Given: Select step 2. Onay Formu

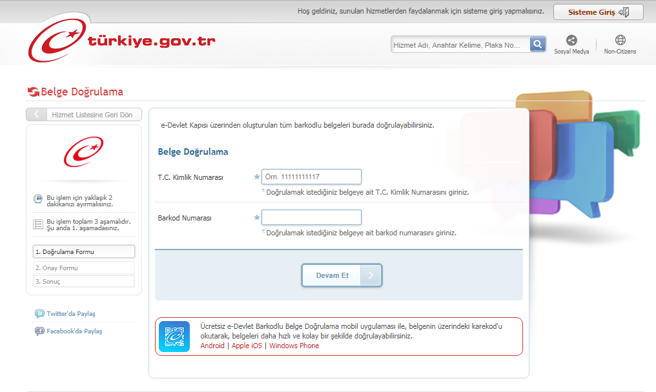Looking at the screenshot, I should (x=84, y=268).
